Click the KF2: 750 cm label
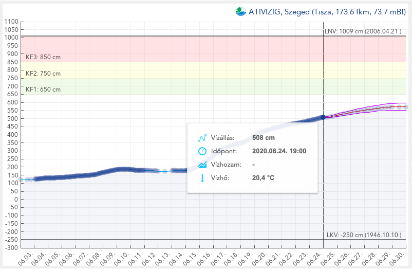 pyautogui.click(x=43, y=74)
